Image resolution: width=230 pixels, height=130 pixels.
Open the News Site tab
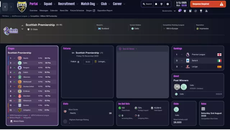point(64,10)
